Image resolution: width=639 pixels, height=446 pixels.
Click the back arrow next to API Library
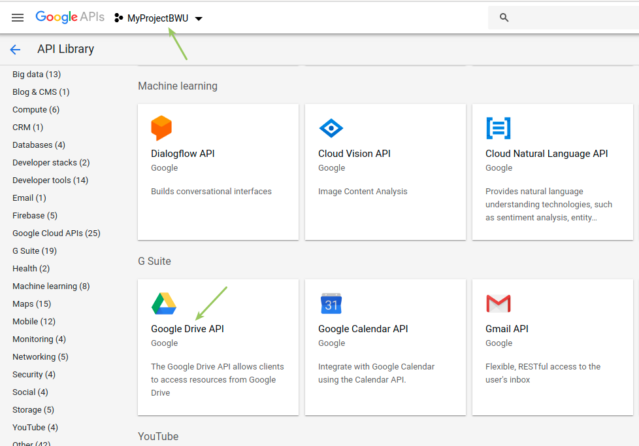[x=15, y=49]
